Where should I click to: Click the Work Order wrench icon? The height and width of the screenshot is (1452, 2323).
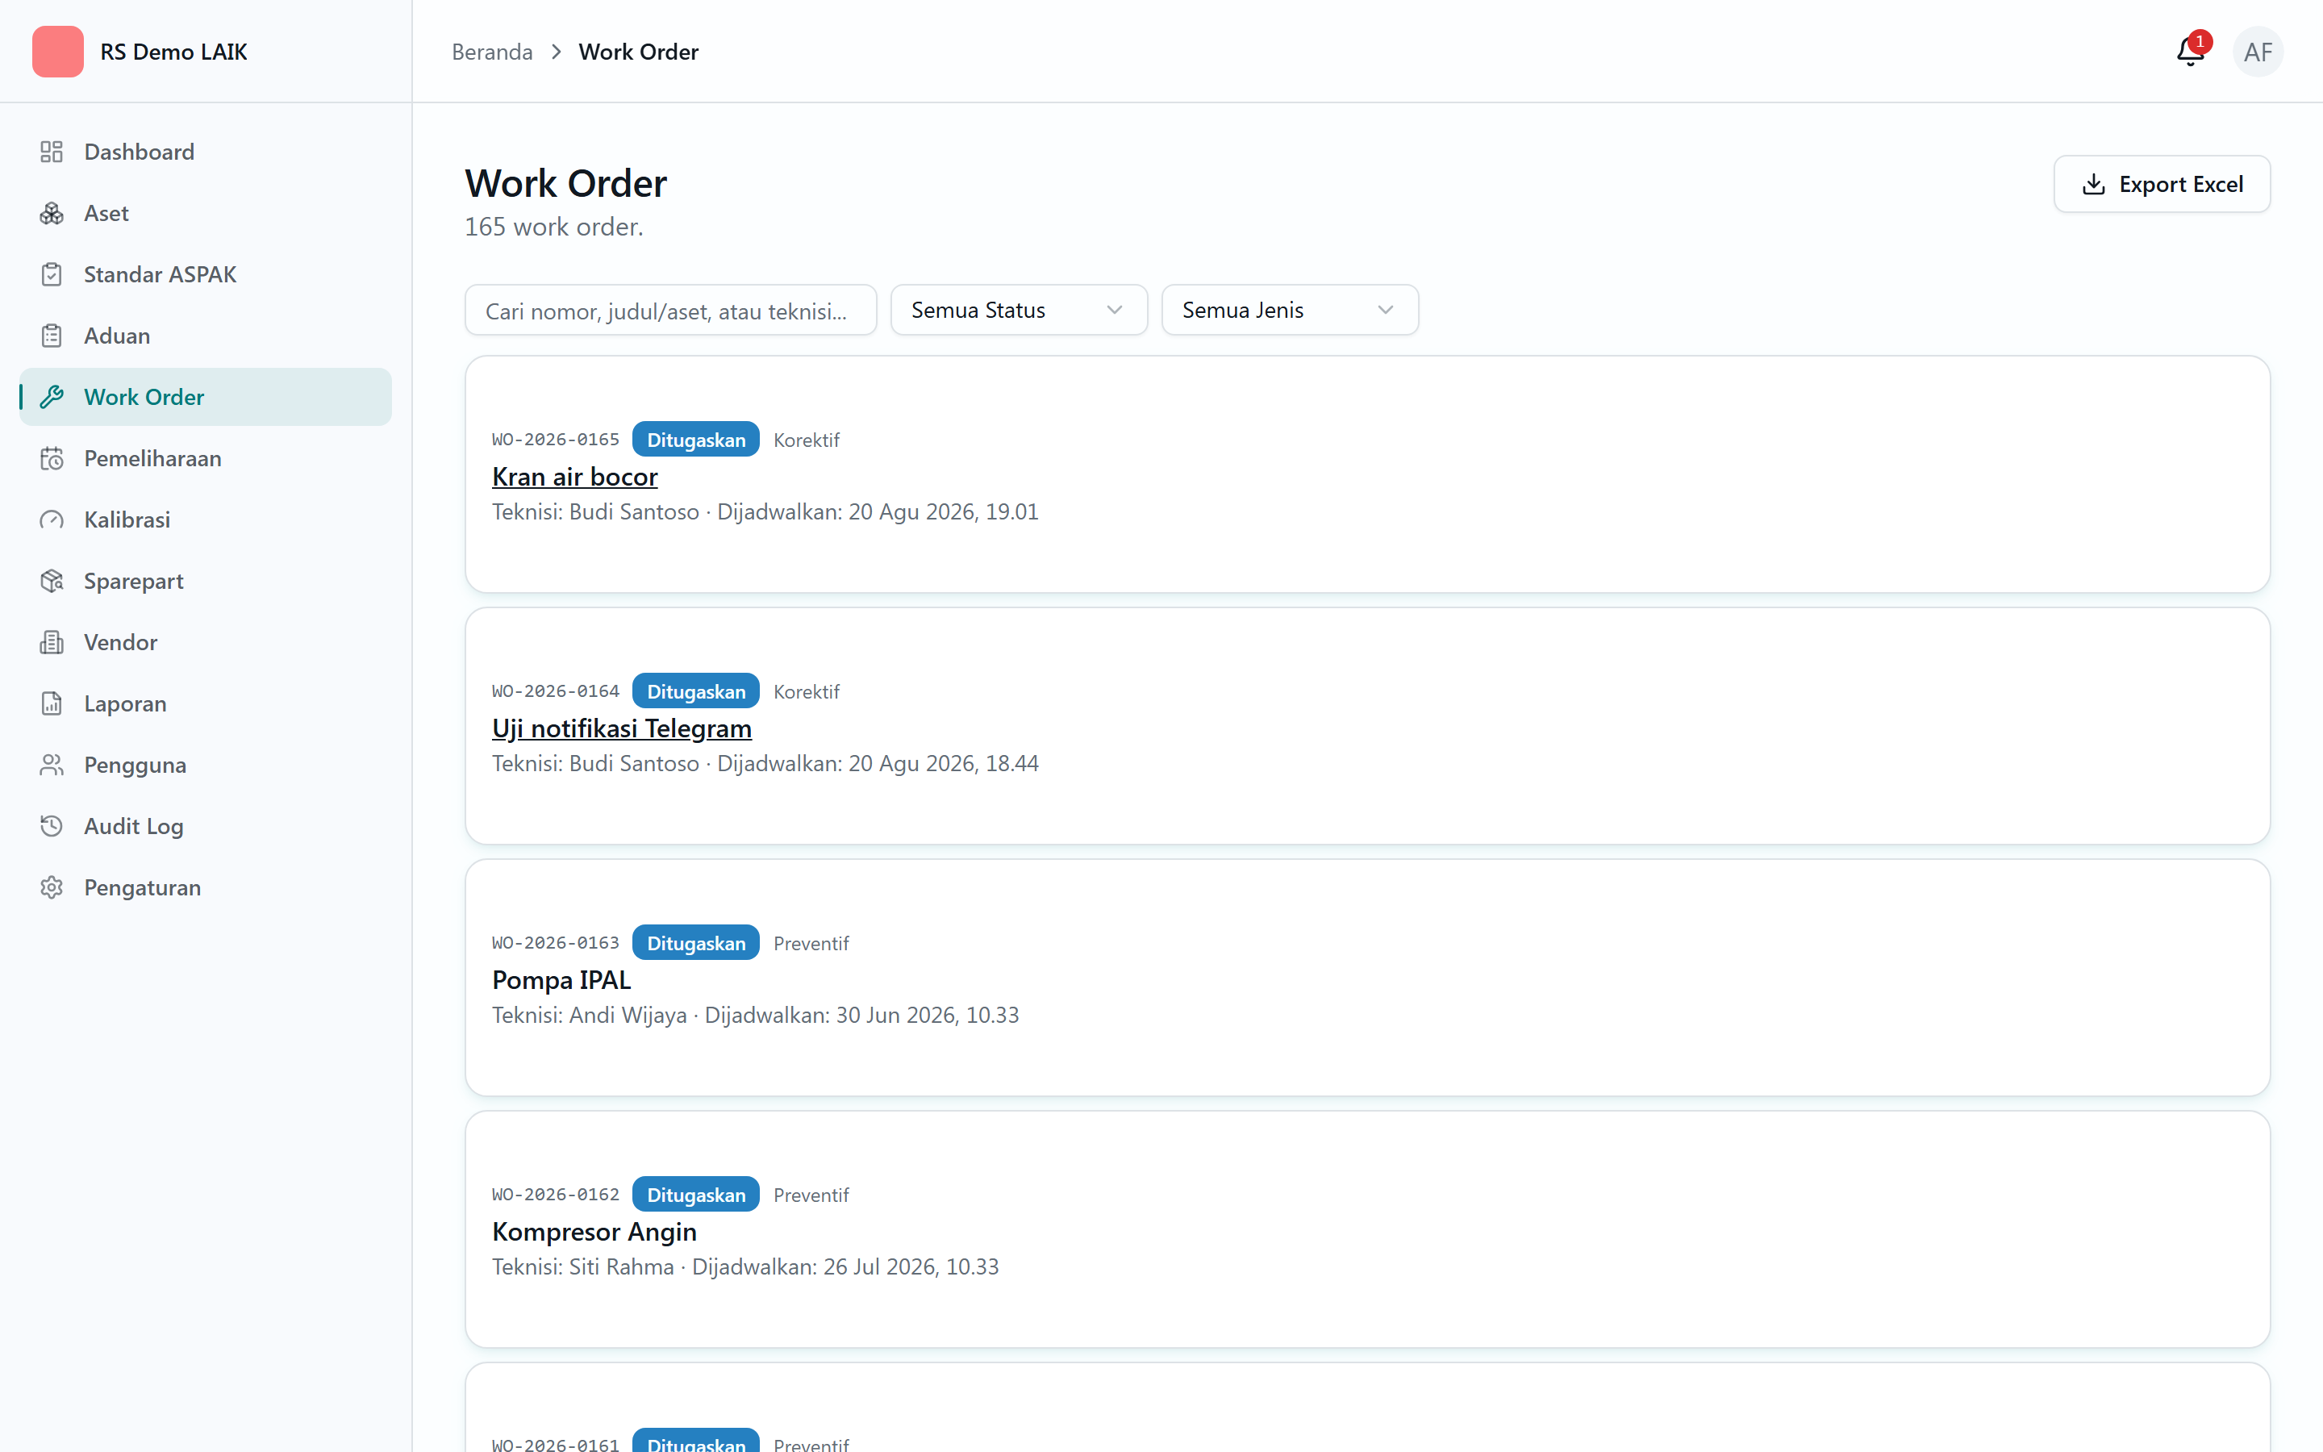tap(52, 398)
